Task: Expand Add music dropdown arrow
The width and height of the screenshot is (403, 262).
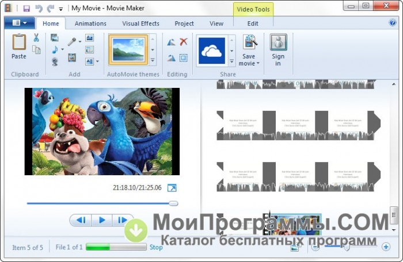Action: tap(62, 49)
